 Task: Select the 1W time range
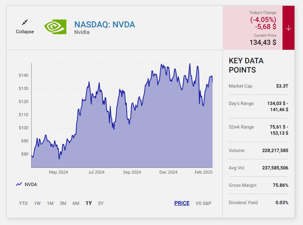[37, 203]
